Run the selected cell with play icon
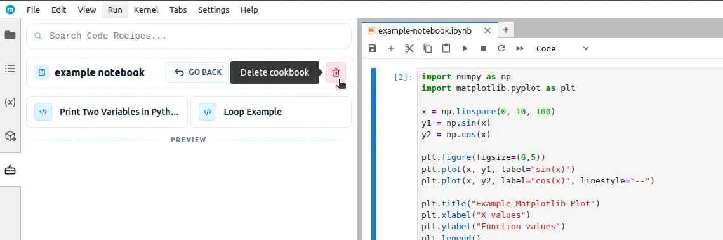The width and height of the screenshot is (723, 240). [465, 48]
